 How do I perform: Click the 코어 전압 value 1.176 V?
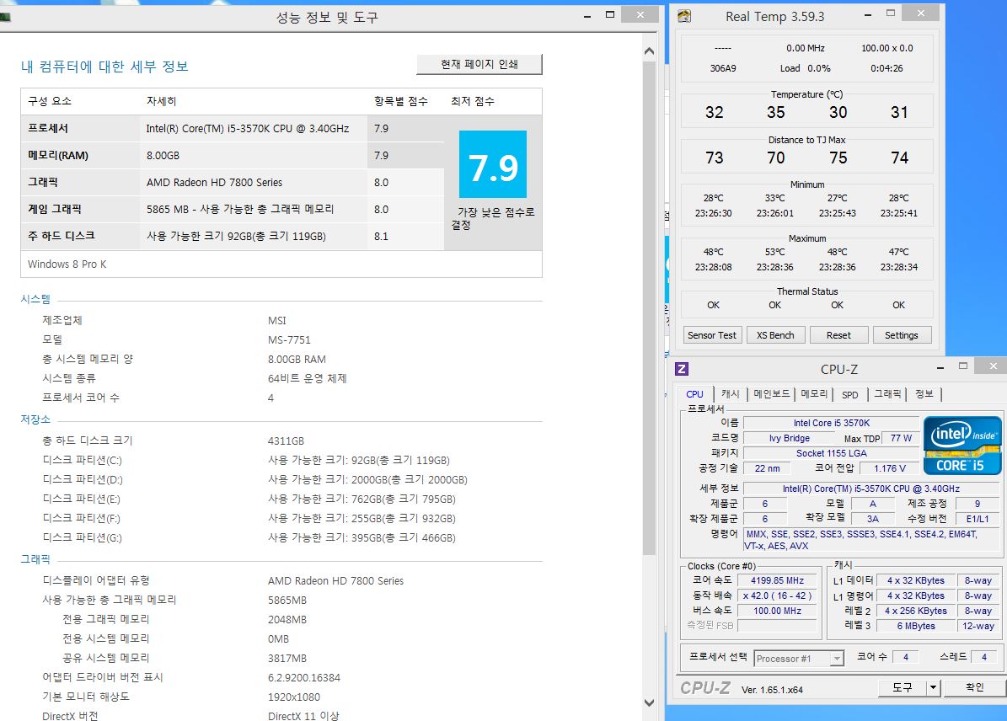point(890,468)
